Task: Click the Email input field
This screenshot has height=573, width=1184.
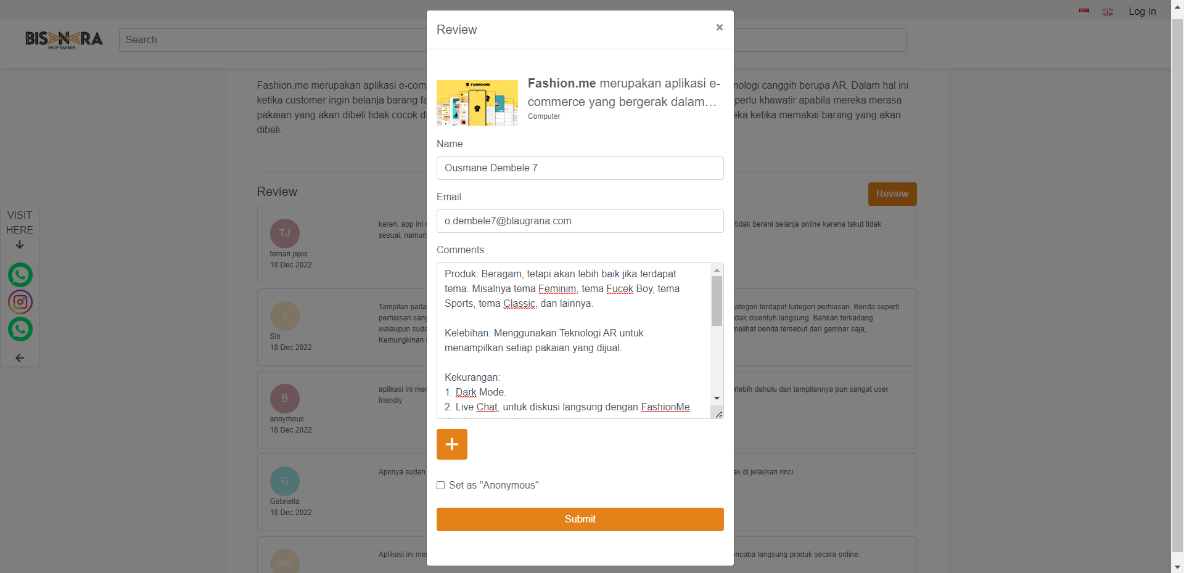Action: [x=580, y=221]
